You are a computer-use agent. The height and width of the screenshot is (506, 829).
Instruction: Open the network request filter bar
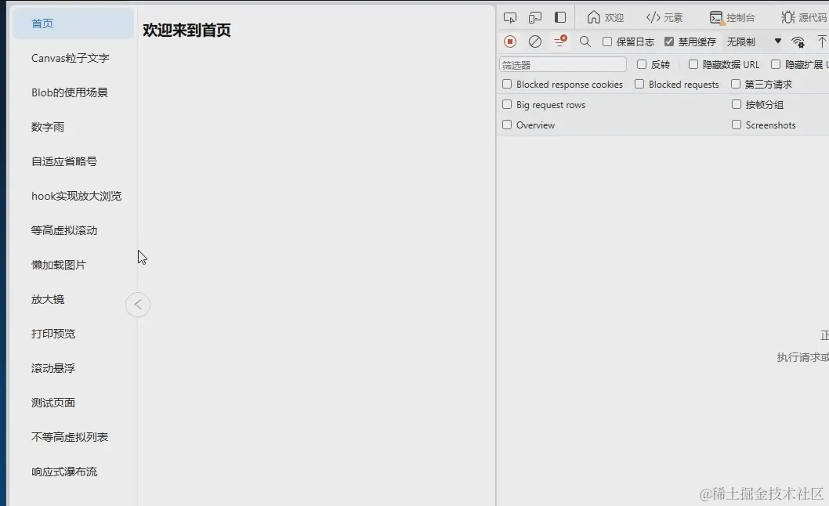coord(559,42)
